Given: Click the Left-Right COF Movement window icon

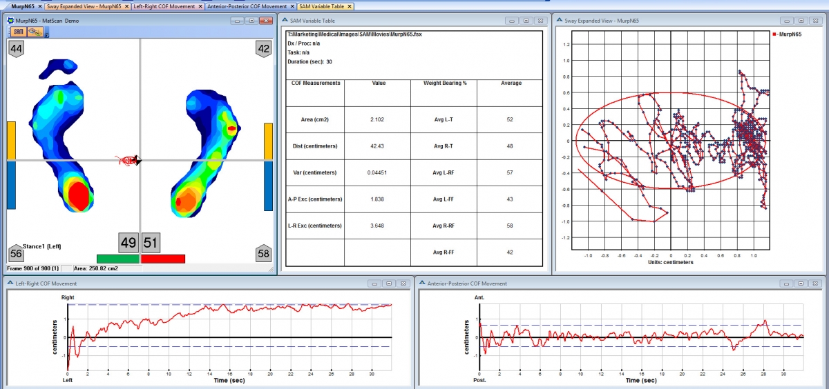Looking at the screenshot, I should point(9,283).
